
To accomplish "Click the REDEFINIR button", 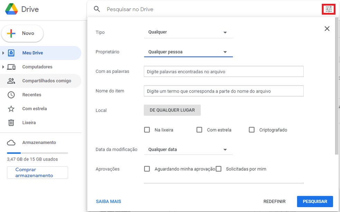I will click(x=274, y=201).
